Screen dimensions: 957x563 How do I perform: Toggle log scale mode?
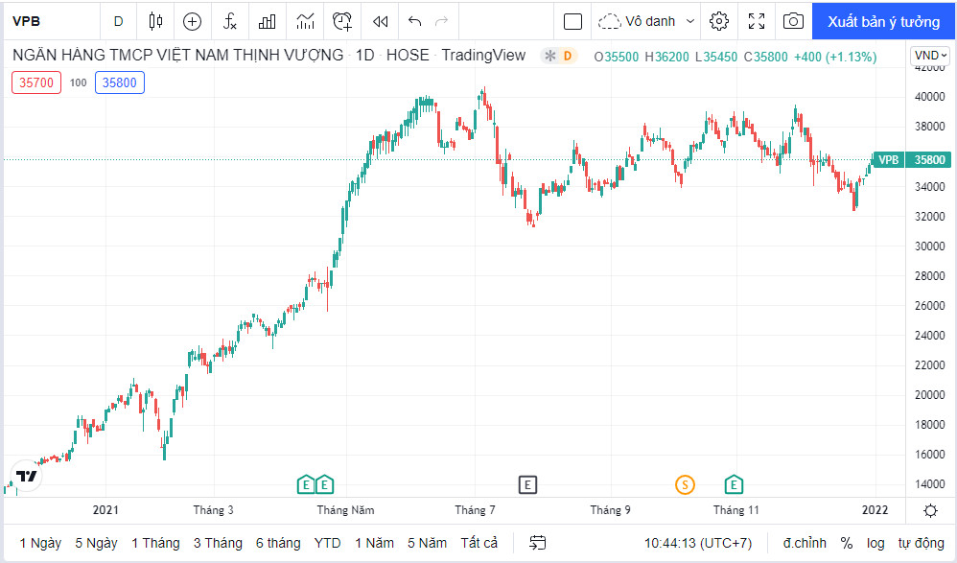875,543
